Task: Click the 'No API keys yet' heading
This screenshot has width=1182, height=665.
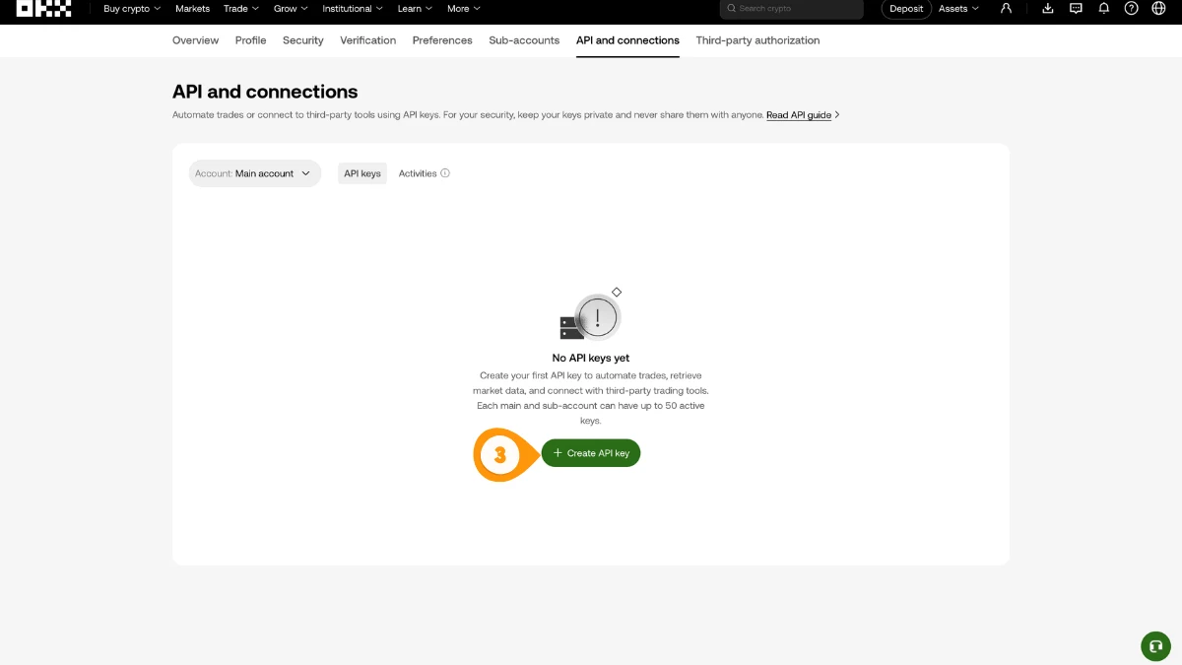Action: 591,359
